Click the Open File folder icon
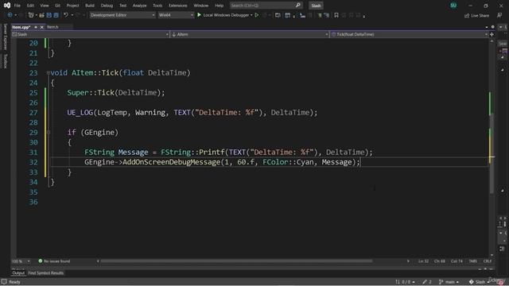Viewport: 509px width, 286px height. [41, 15]
